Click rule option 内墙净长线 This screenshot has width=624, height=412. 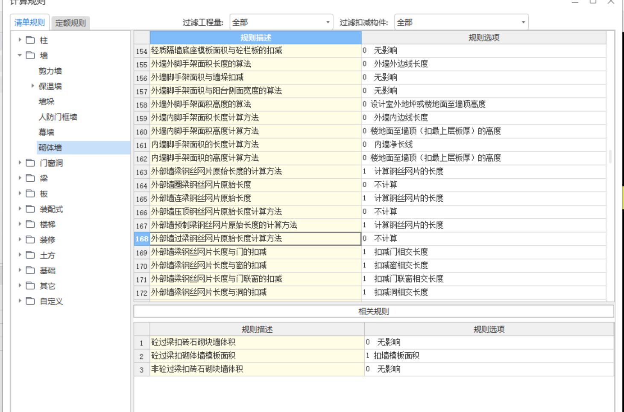pyautogui.click(x=393, y=145)
